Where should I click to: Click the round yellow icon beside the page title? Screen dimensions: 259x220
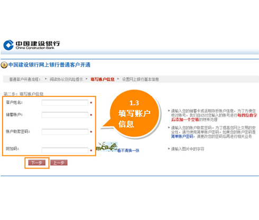4,65
